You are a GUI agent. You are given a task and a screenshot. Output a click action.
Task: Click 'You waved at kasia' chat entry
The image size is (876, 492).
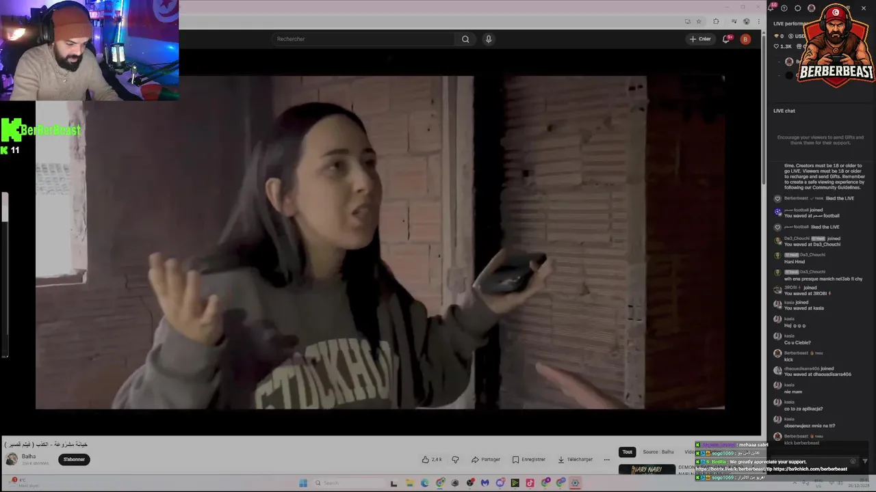804,308
